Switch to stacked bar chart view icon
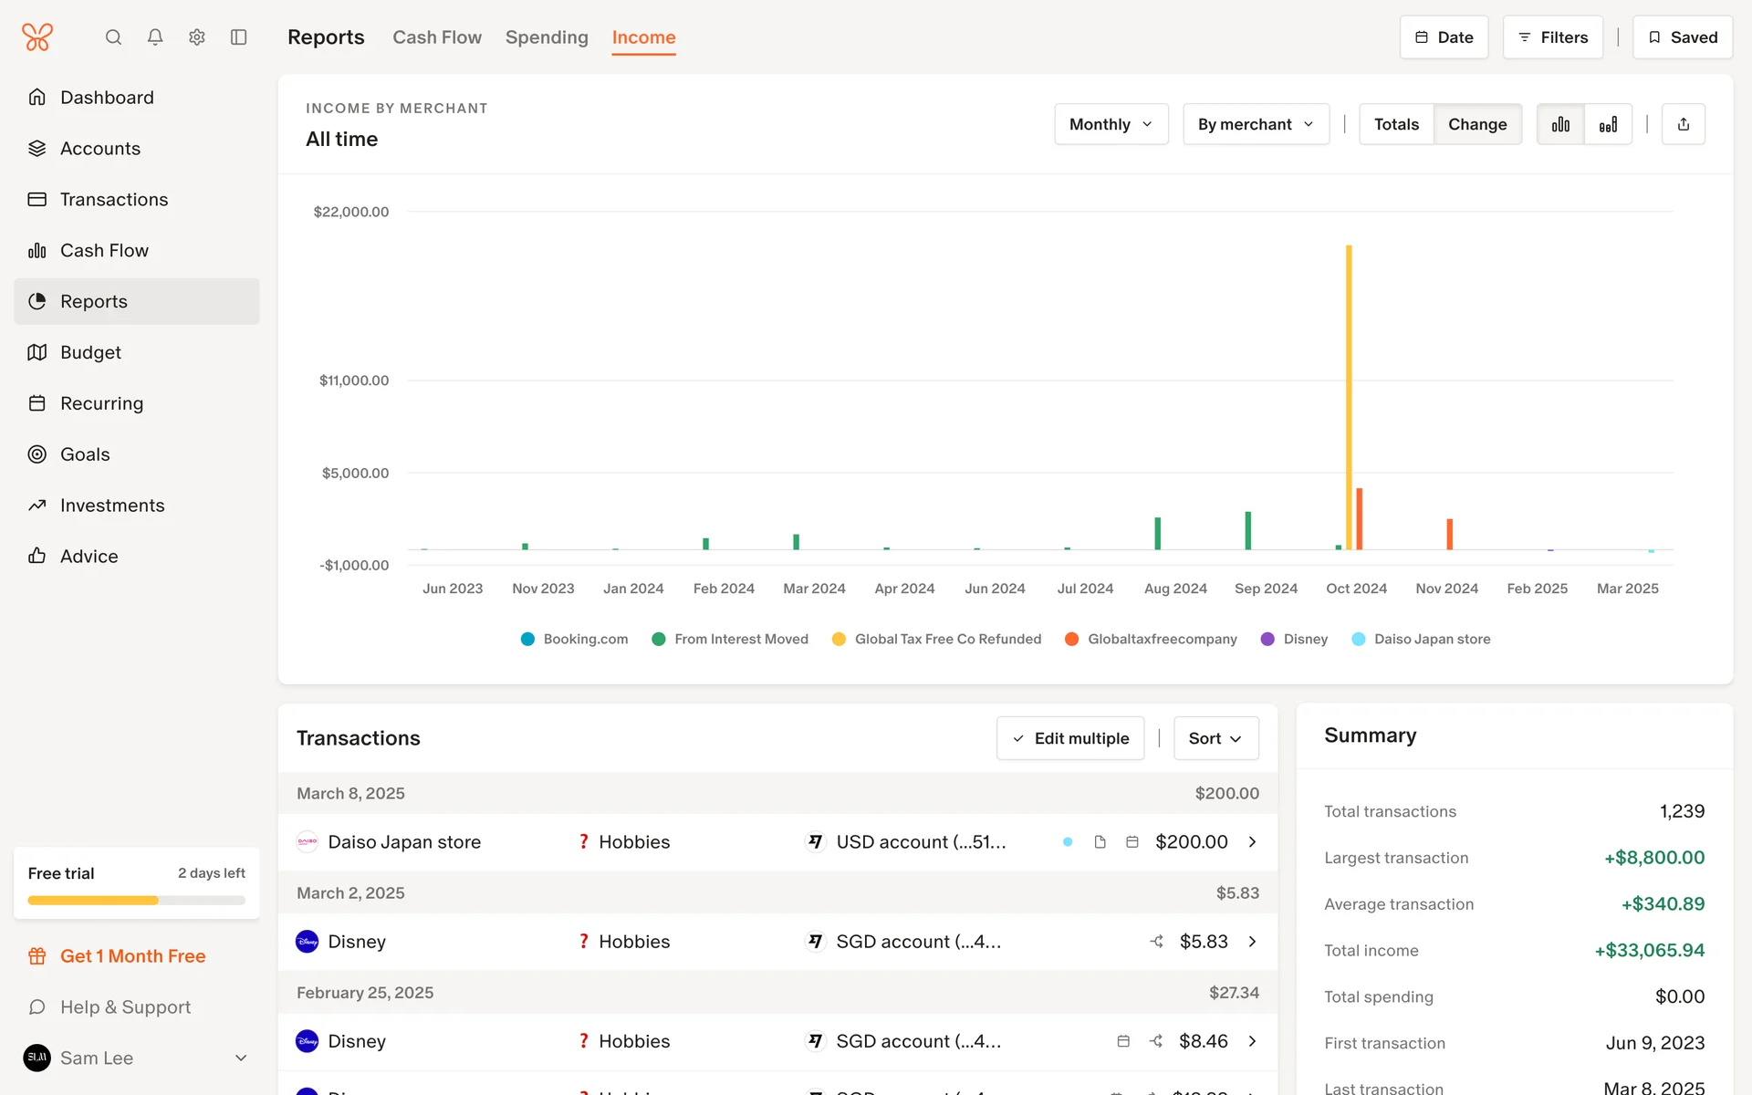Screen dimensions: 1752x1095 [1608, 124]
